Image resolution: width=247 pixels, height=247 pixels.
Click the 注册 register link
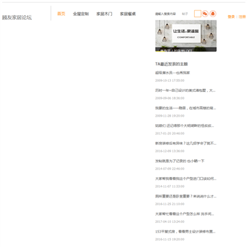point(242,16)
